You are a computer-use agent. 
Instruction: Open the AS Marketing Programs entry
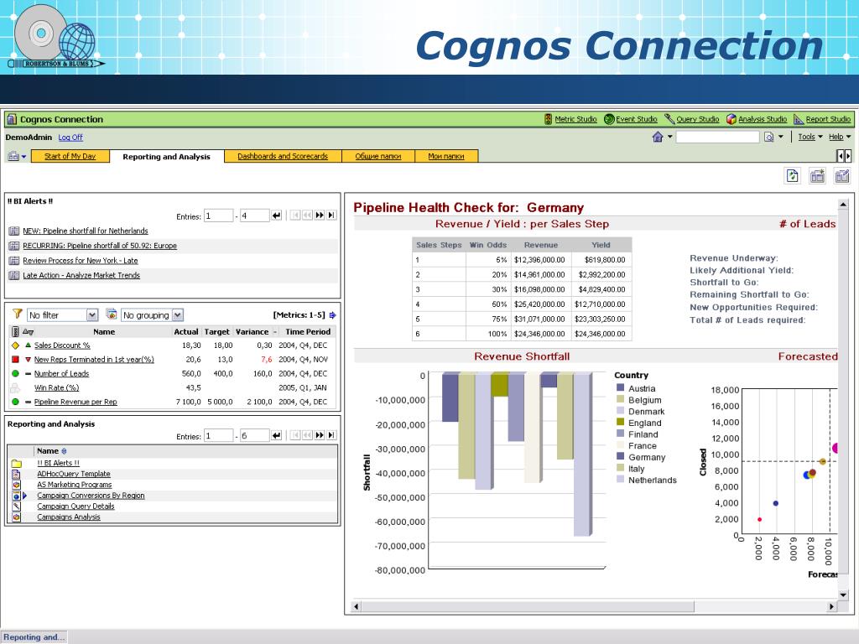click(75, 485)
